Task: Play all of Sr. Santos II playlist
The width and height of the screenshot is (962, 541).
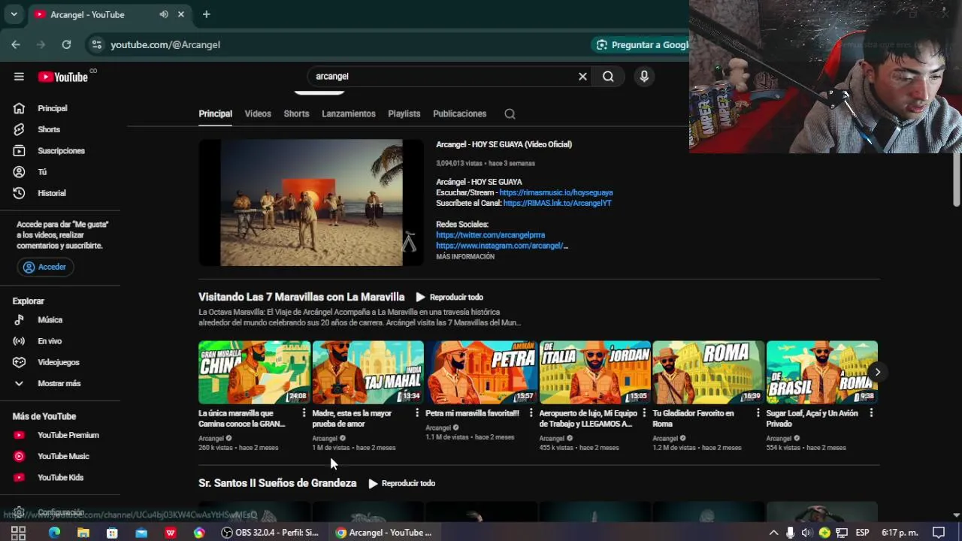Action: 401,484
